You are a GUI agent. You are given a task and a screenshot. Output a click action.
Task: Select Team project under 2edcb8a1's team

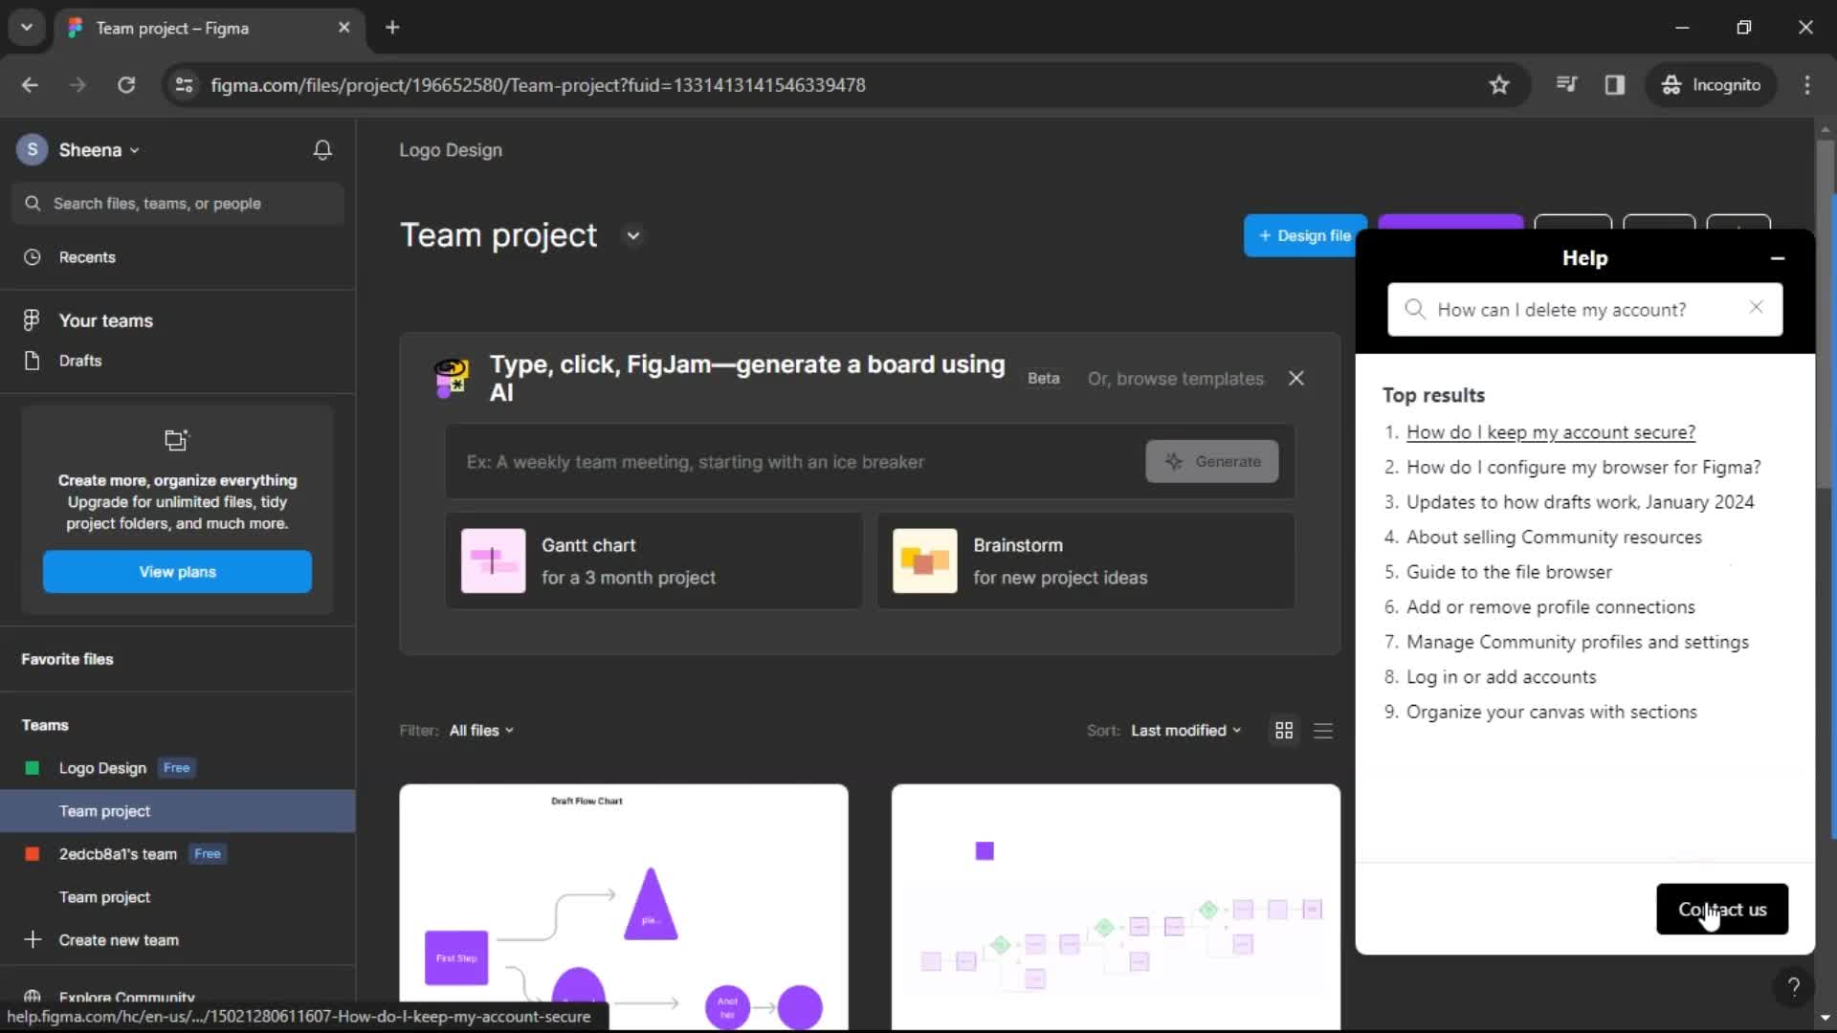tap(105, 897)
